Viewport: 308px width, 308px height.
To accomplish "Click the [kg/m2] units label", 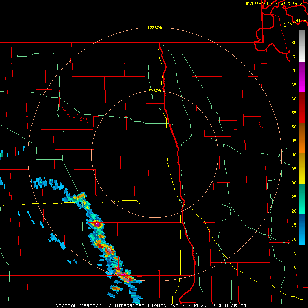I will (288, 24).
